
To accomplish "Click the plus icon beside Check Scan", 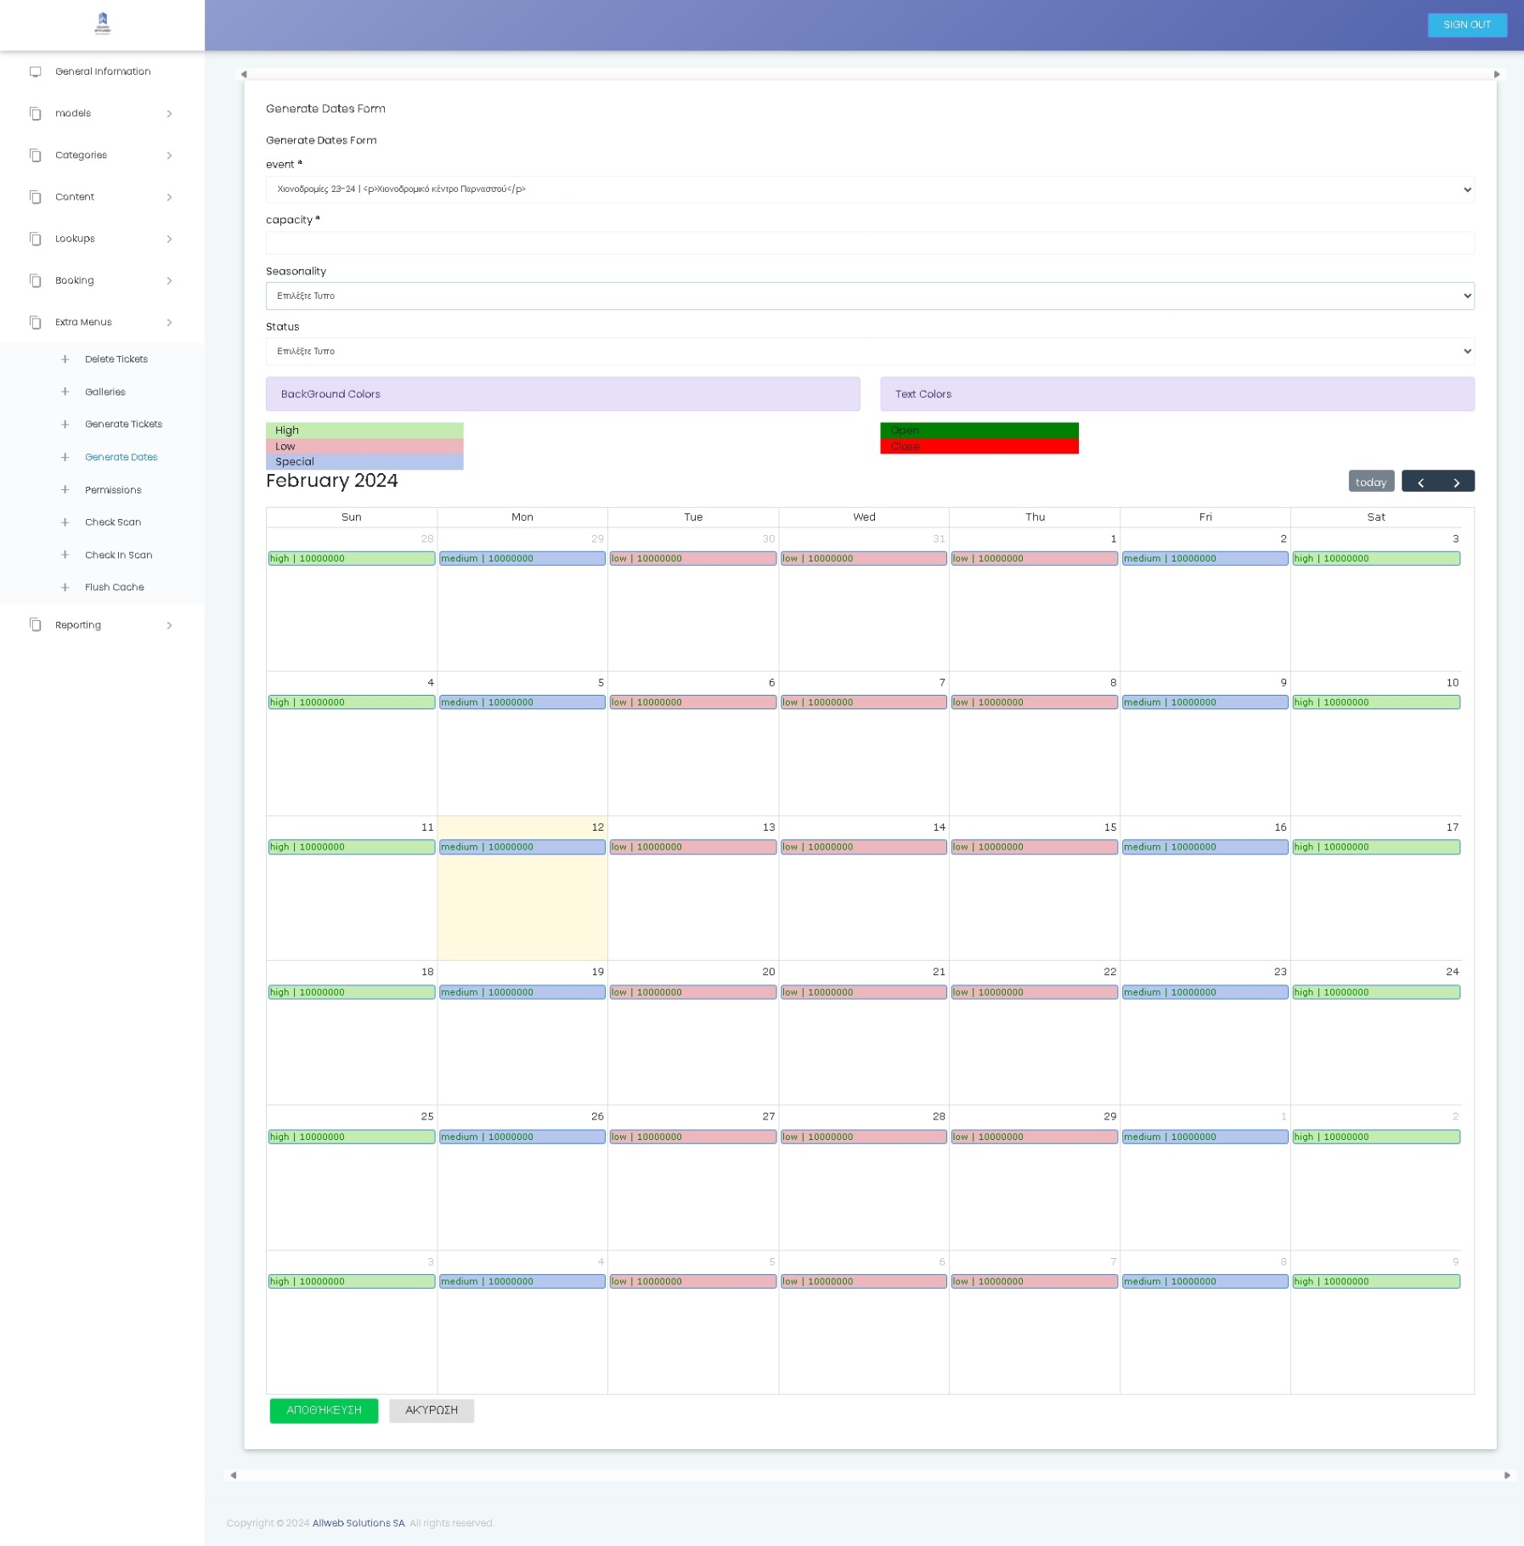I will tap(65, 522).
